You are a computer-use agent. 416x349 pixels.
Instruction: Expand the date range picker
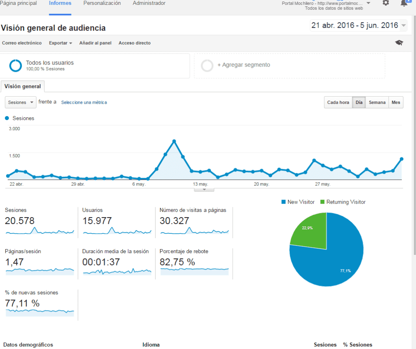[403, 26]
